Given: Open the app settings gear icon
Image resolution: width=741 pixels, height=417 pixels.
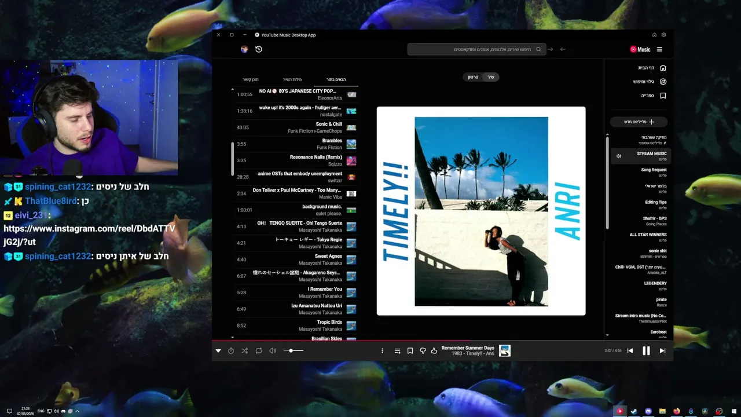Looking at the screenshot, I should click(663, 35).
